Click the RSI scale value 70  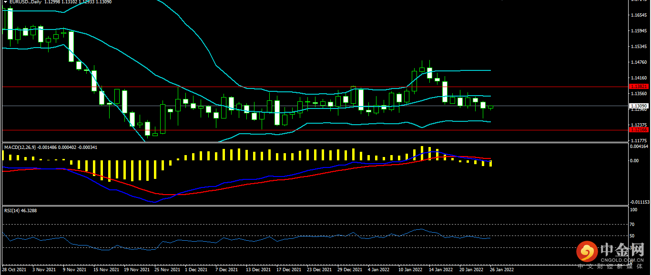(632, 224)
